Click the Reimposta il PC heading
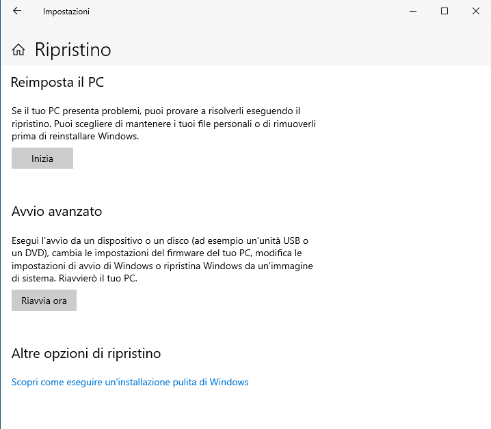Screen dimensions: 491x429 point(57,83)
